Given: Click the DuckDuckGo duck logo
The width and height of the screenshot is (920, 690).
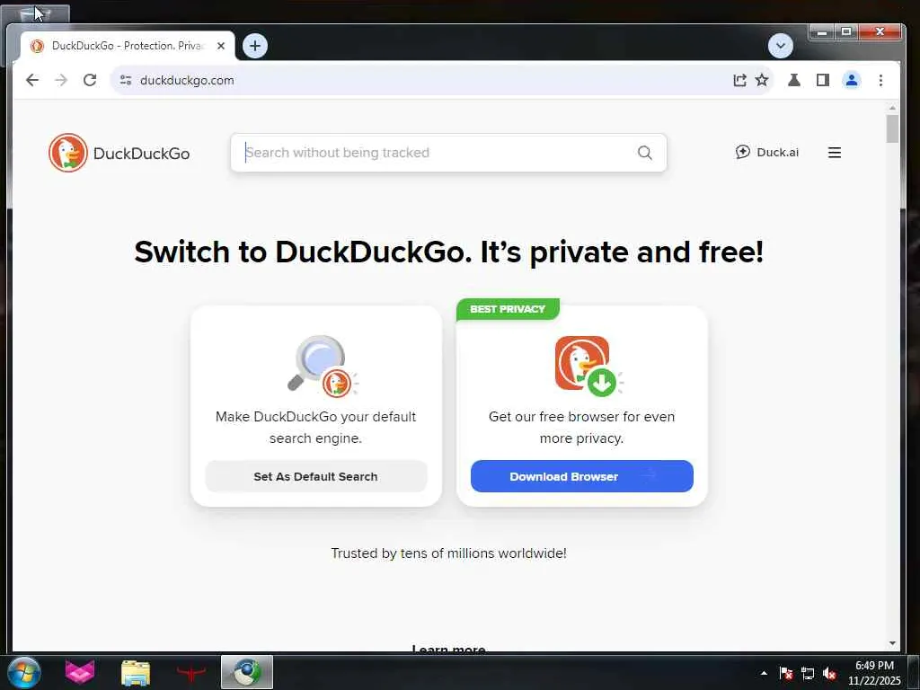Looking at the screenshot, I should point(68,153).
